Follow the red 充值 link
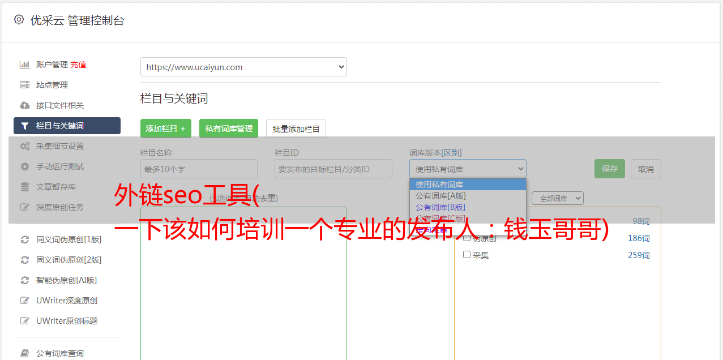The width and height of the screenshot is (723, 360). [x=78, y=65]
